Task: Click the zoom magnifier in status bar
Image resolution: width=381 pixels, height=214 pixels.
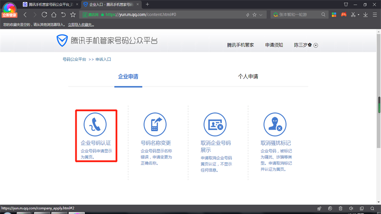Action: point(372,208)
